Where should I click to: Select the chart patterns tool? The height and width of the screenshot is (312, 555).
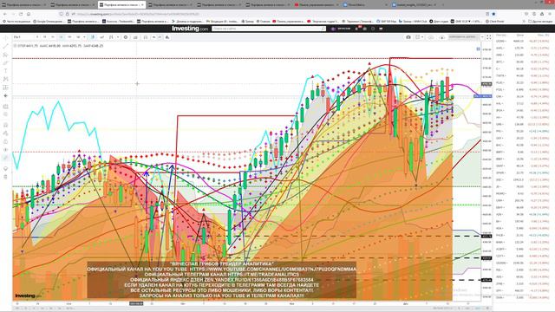point(5,79)
